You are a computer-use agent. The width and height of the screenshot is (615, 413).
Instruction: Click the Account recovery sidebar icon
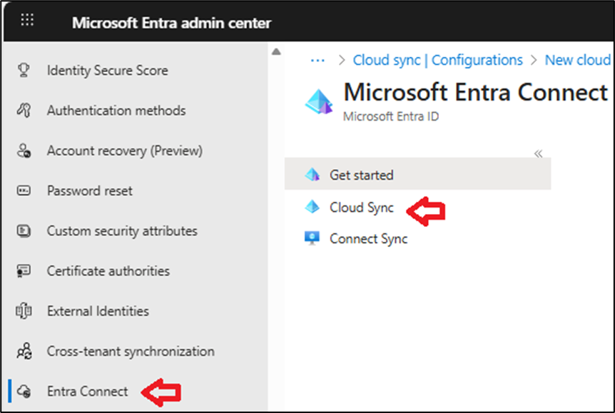tap(24, 151)
